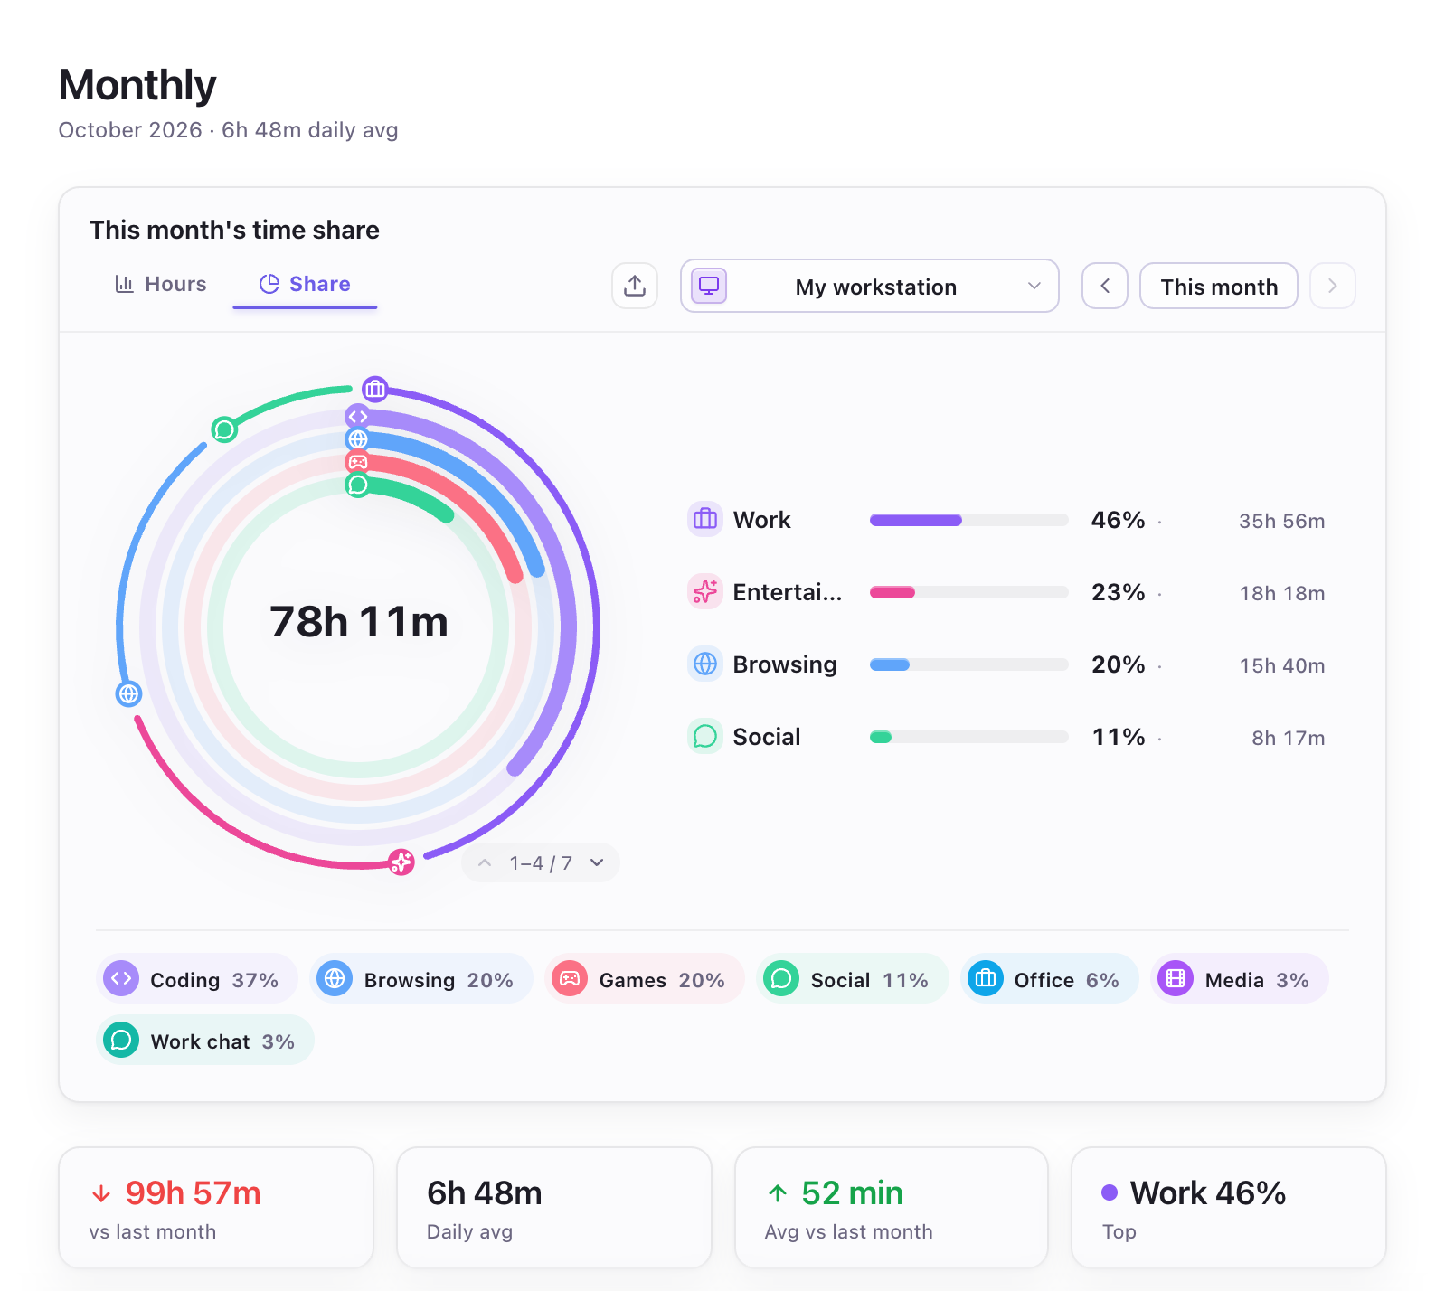The height and width of the screenshot is (1291, 1445).
Task: Switch to the Hours tab
Action: 161,284
